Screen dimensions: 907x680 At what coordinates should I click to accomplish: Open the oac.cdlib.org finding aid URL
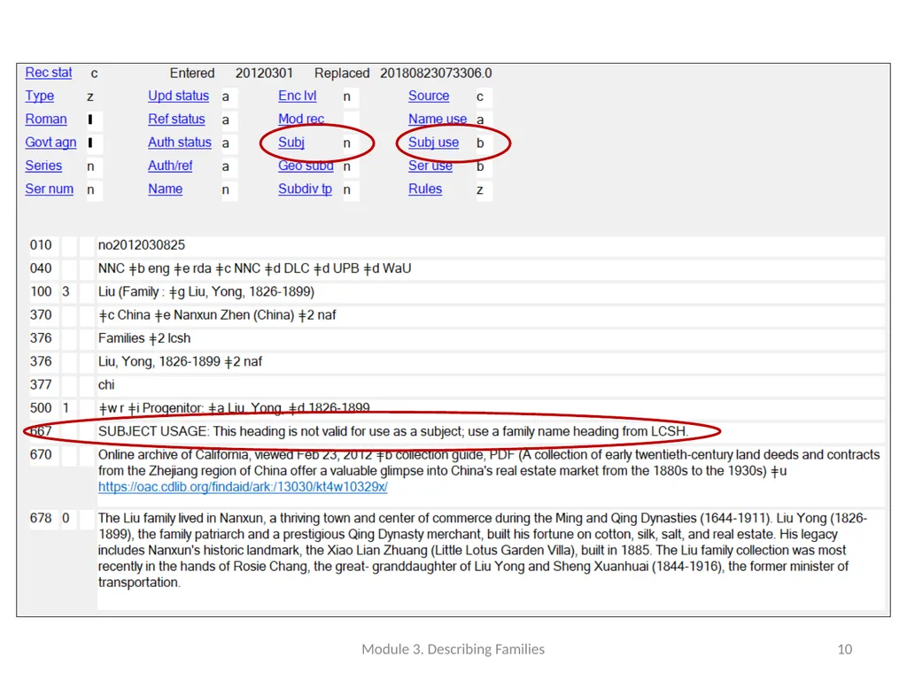click(x=243, y=487)
